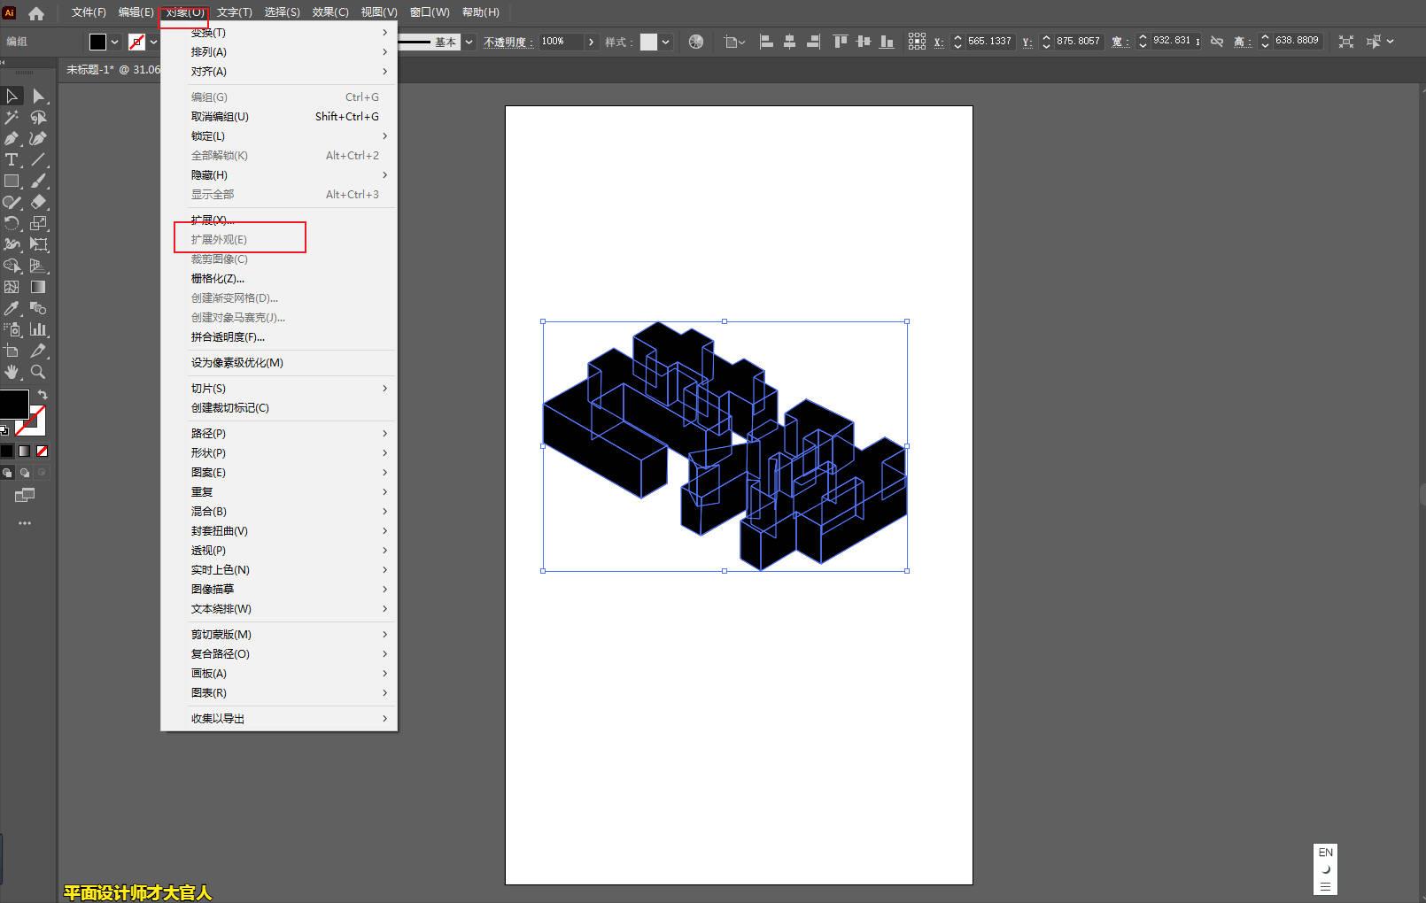Choose 栅格化(Z)... menu entry

[279, 279]
